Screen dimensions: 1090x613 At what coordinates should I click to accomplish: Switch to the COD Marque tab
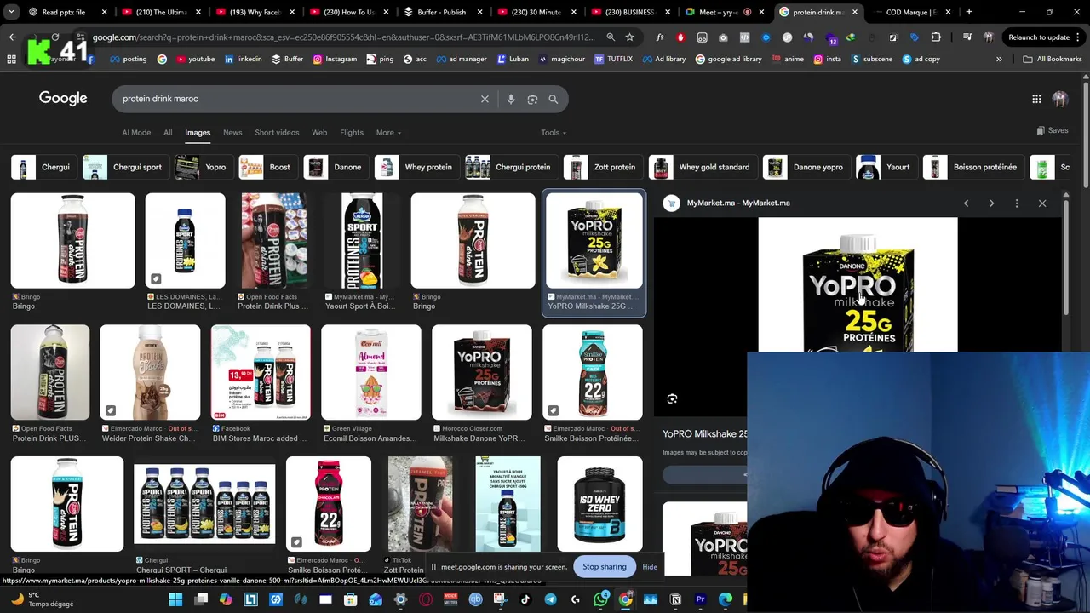[910, 12]
